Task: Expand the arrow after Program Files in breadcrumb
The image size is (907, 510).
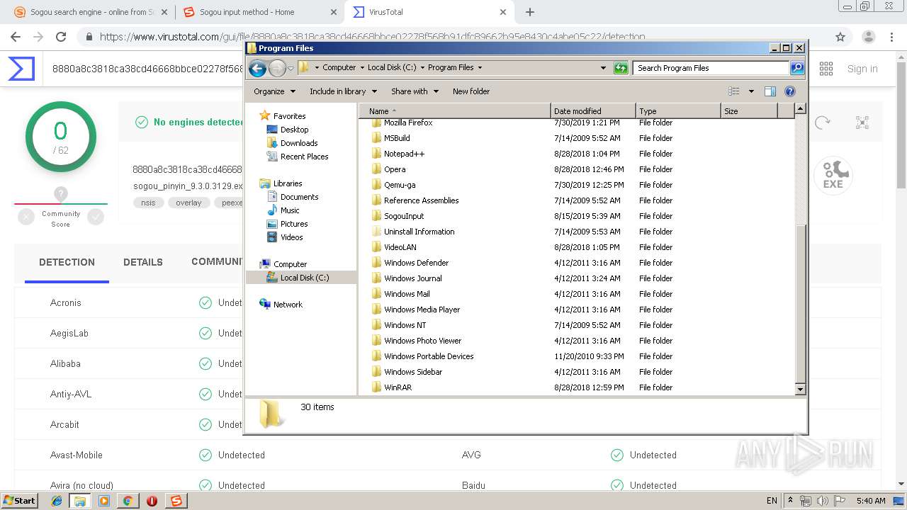Action: [x=480, y=68]
